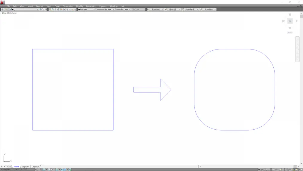Open Workspace Switching gear icon
Viewport: 303px width, 171px height.
(286, 169)
